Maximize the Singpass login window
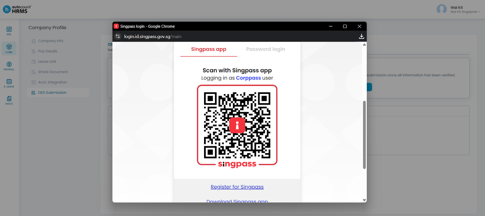 tap(345, 26)
